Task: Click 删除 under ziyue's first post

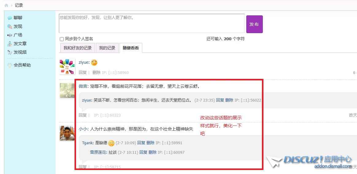Action: (96, 73)
